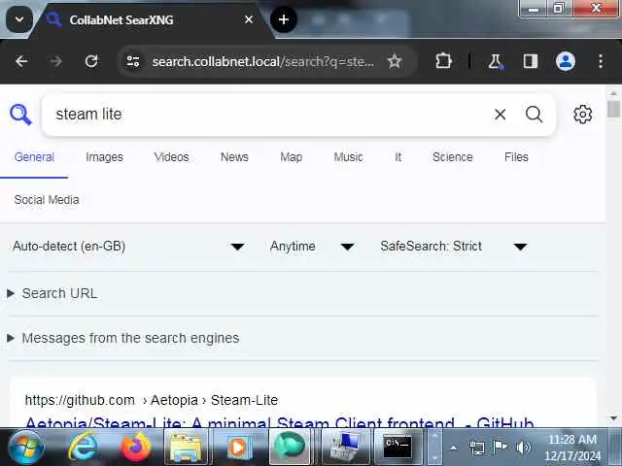Open the network tray icon

(x=477, y=448)
